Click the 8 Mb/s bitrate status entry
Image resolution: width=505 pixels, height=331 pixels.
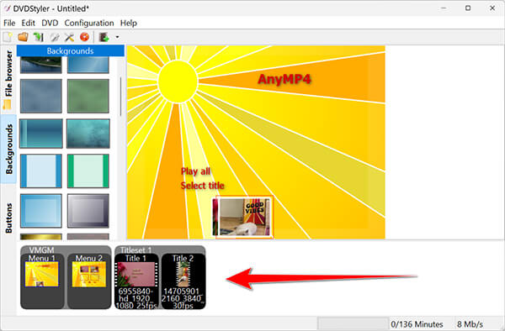[x=470, y=324]
